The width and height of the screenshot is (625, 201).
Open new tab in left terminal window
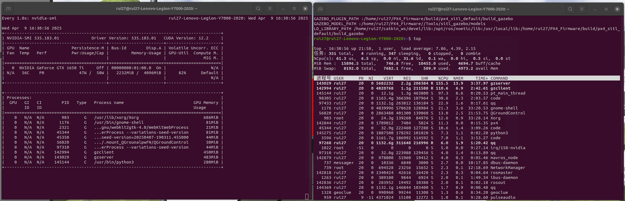point(8,9)
